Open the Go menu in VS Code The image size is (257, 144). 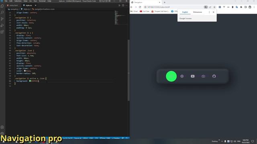pyautogui.click(x=31, y=1)
